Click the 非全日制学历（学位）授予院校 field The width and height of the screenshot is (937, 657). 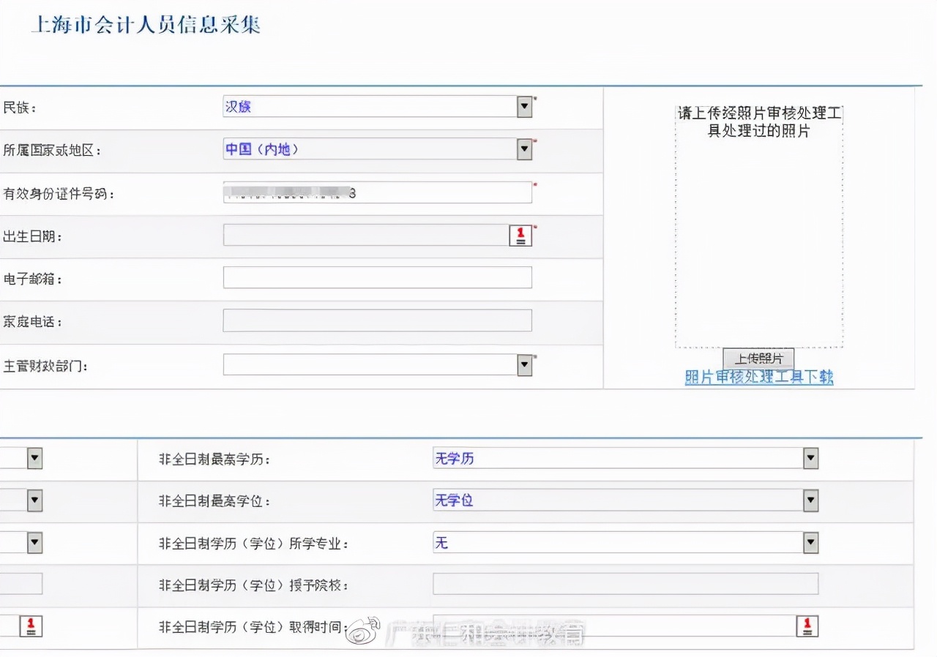(626, 584)
